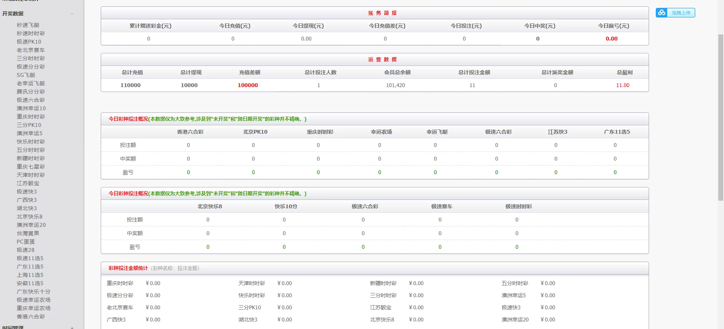This screenshot has height=329, width=724.
Task: Click 江苏骰宝 entry in betting statistics
Action: [381, 307]
